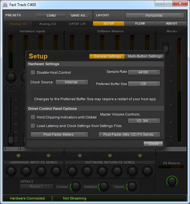Click the effect Feedback knob
The width and height of the screenshot is (190, 204).
pyautogui.click(x=104, y=186)
